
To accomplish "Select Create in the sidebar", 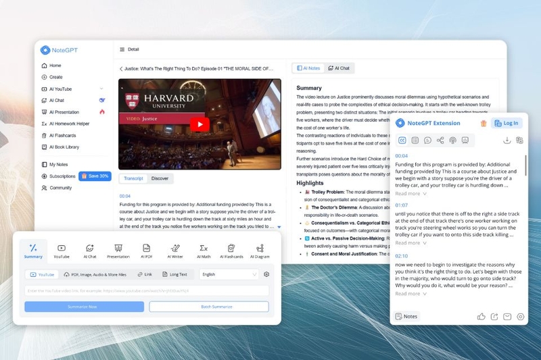I will click(52, 77).
